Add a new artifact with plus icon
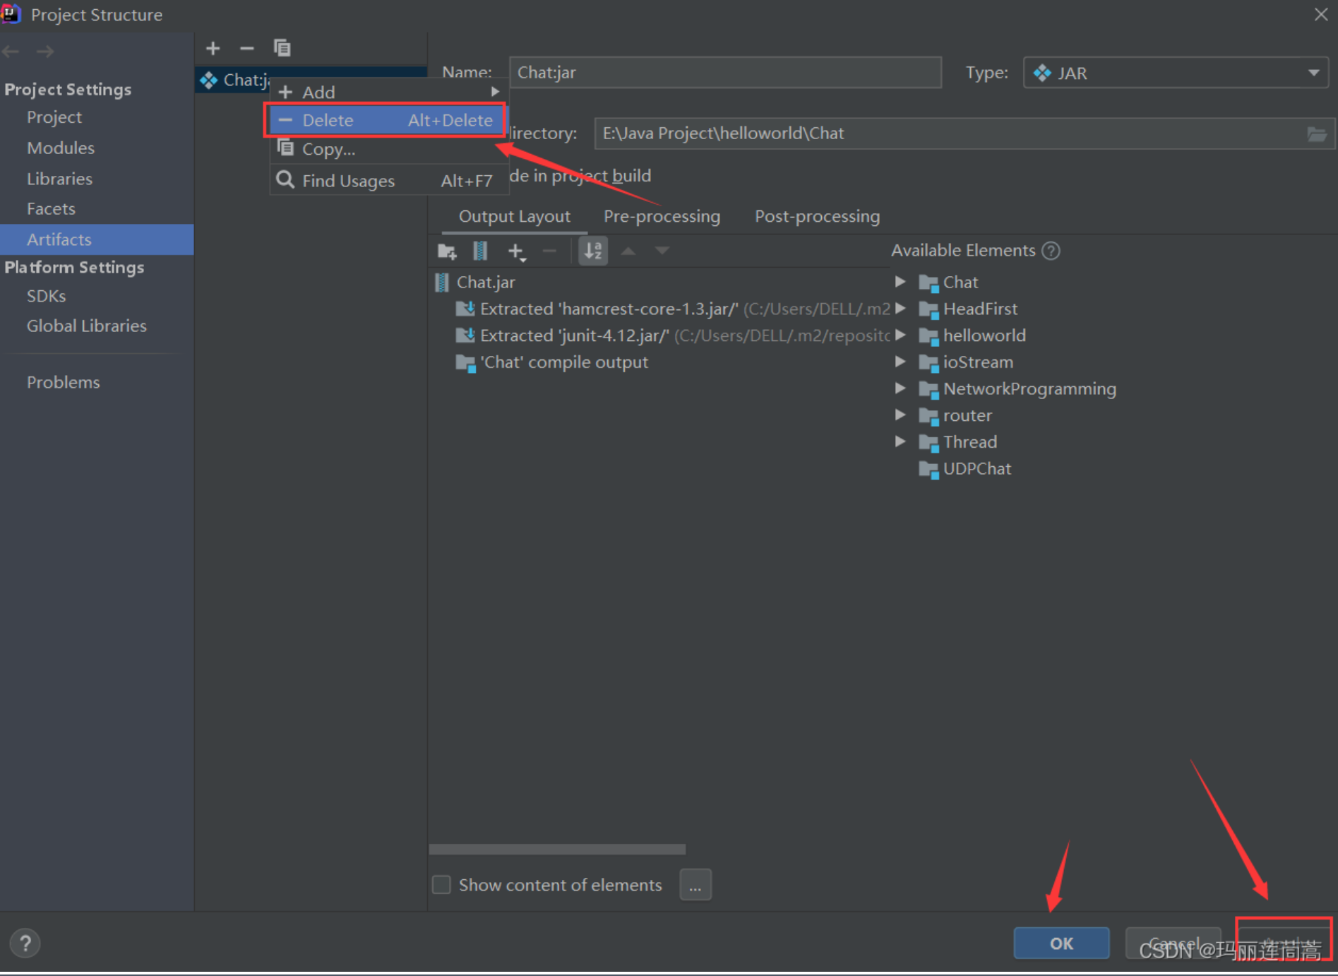The height and width of the screenshot is (976, 1338). coord(213,48)
